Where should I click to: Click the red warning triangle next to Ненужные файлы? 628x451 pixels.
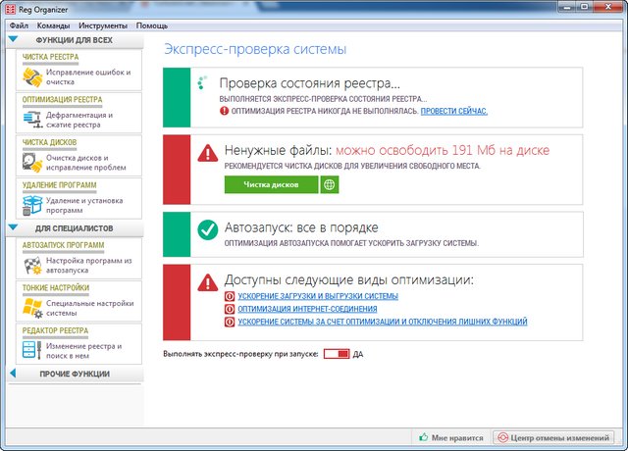click(x=208, y=153)
